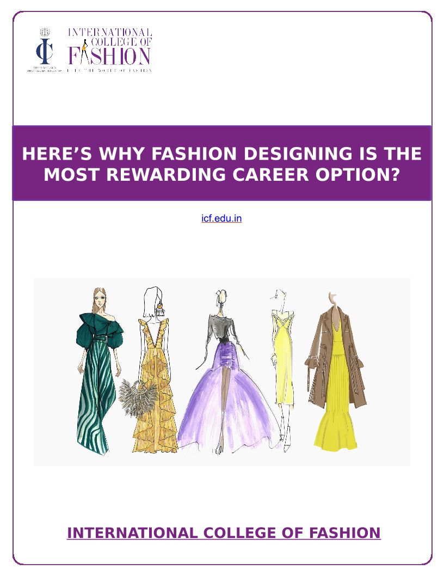Screen dimensions: 444x575
Task: Click the small caption under the IC monogram
Action: [x=45, y=69]
